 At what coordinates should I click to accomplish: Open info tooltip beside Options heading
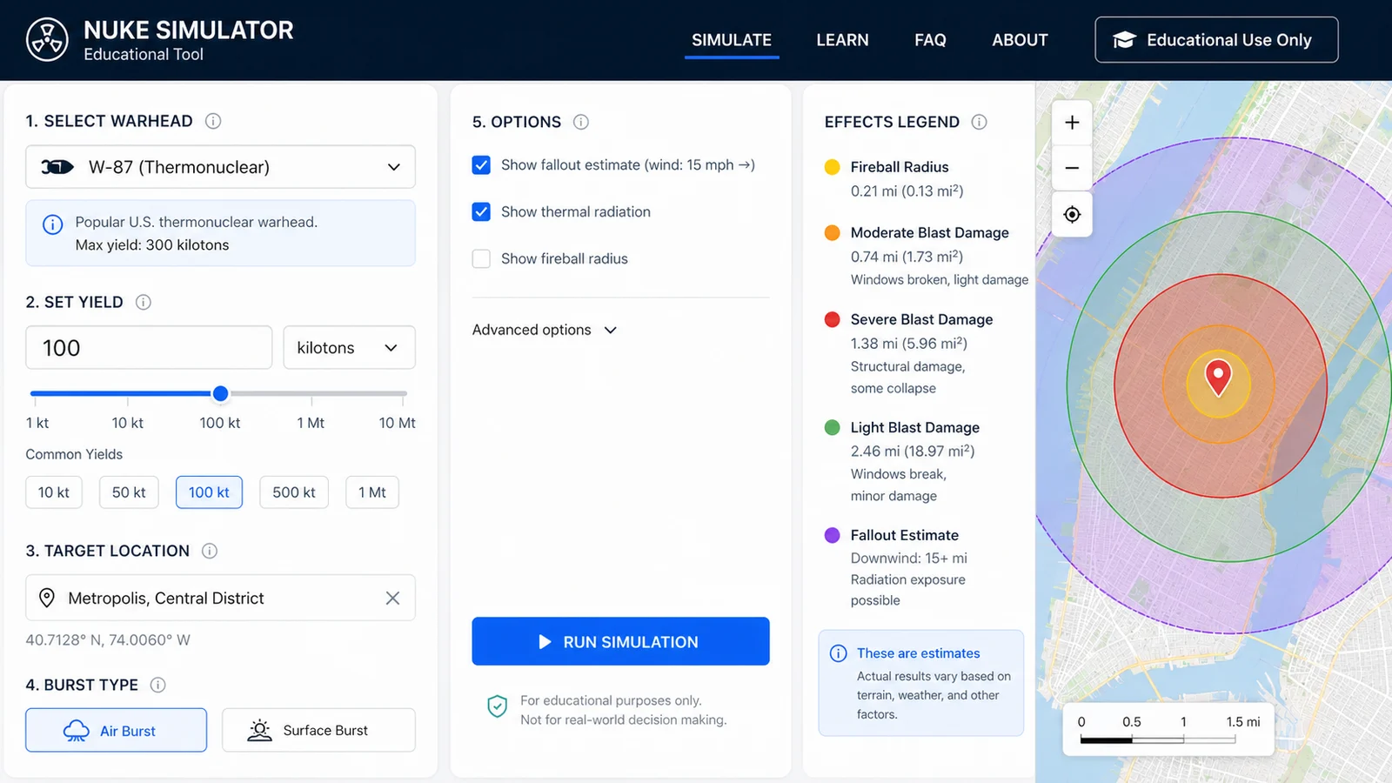click(x=581, y=122)
